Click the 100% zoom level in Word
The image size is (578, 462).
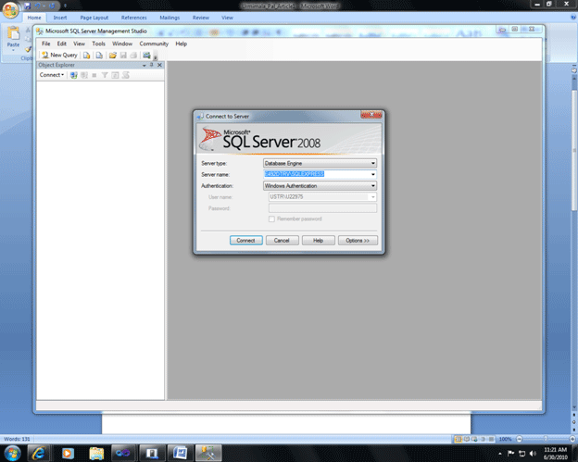pyautogui.click(x=505, y=439)
